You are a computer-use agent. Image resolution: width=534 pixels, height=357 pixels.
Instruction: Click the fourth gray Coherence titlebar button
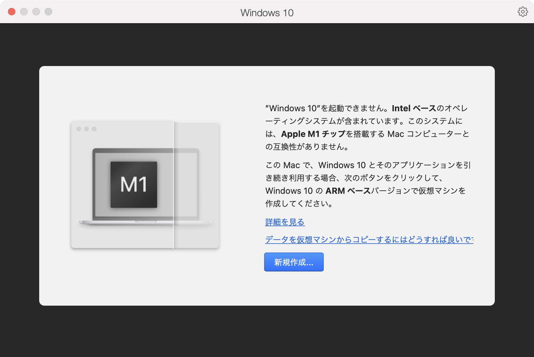coord(48,12)
